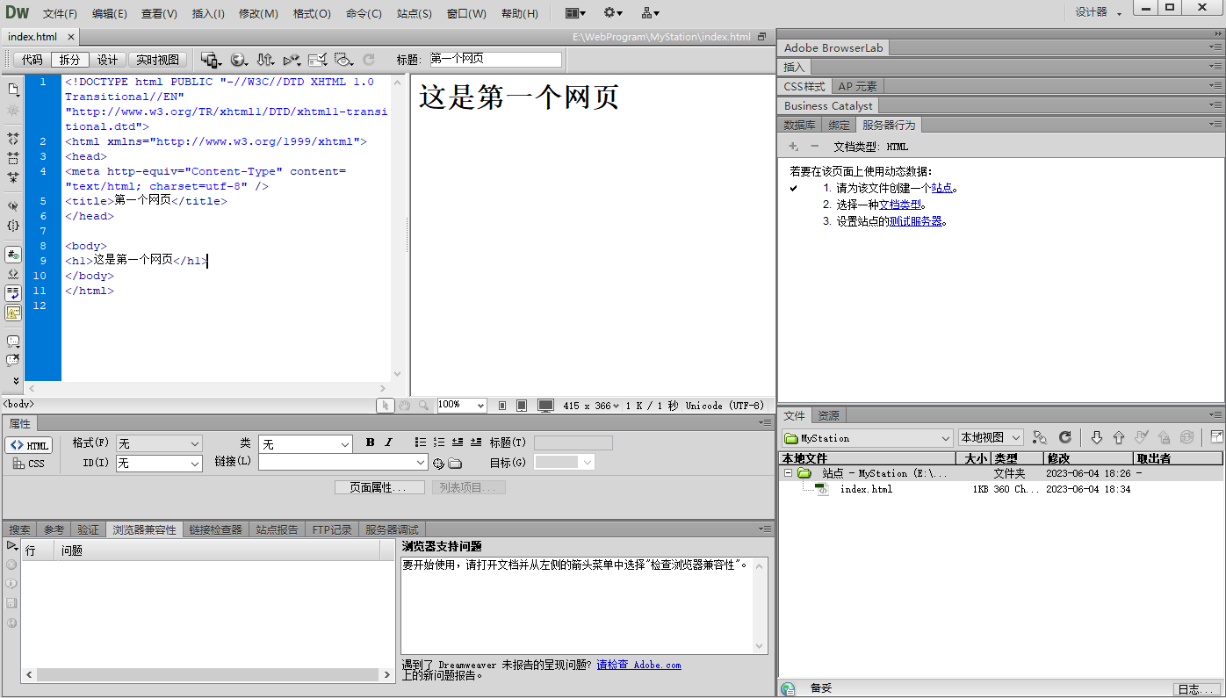
Task: Open the 类 class dropdown
Action: pyautogui.click(x=306, y=444)
